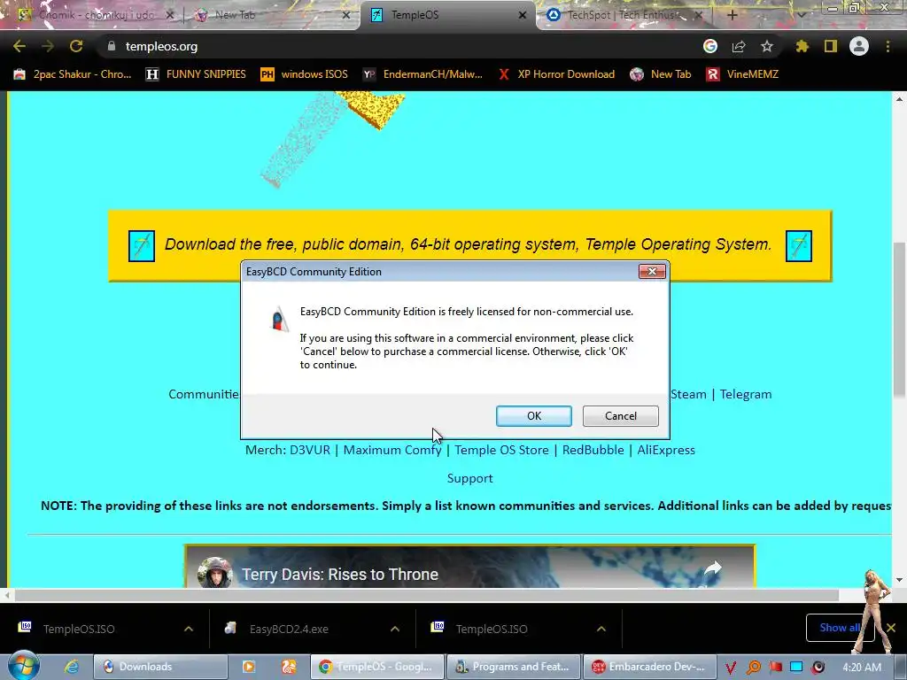907x680 pixels.
Task: Bookmark this page with star icon
Action: pos(767,46)
